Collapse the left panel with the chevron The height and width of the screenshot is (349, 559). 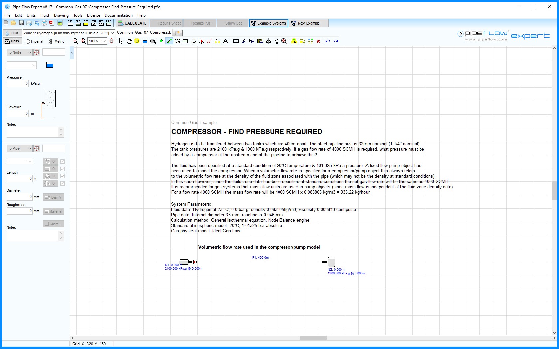click(x=72, y=53)
